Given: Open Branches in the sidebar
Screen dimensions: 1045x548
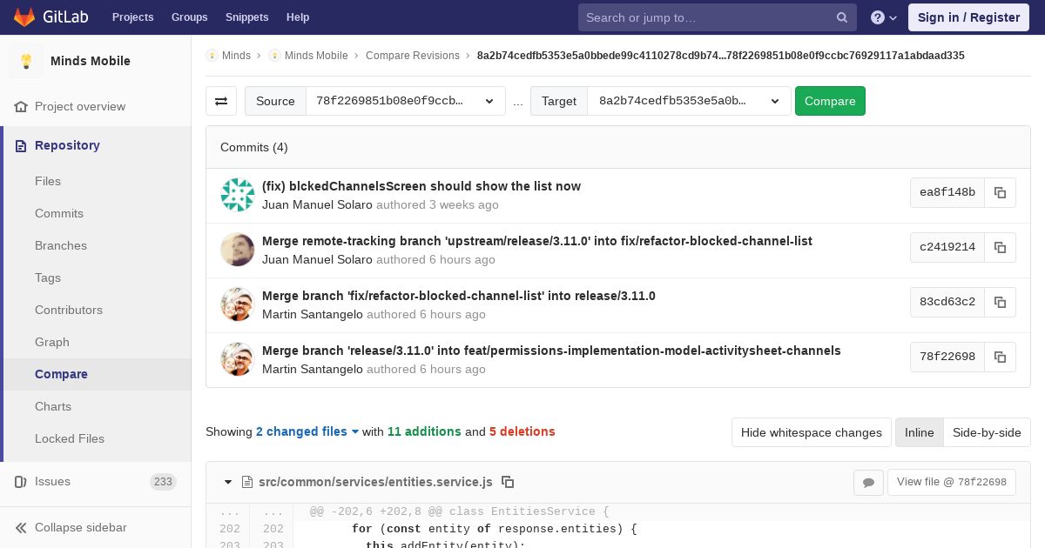Looking at the screenshot, I should [61, 245].
